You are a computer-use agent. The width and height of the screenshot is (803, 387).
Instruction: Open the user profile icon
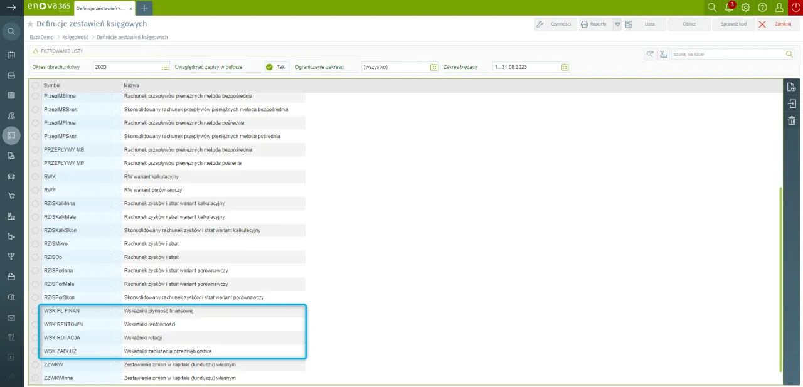point(779,8)
